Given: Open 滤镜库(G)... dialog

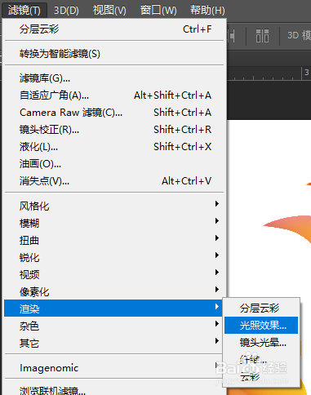Looking at the screenshot, I should (115, 78).
